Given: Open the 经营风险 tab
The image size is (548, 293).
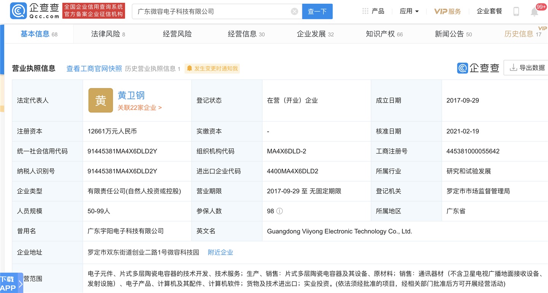Looking at the screenshot, I should [177, 34].
